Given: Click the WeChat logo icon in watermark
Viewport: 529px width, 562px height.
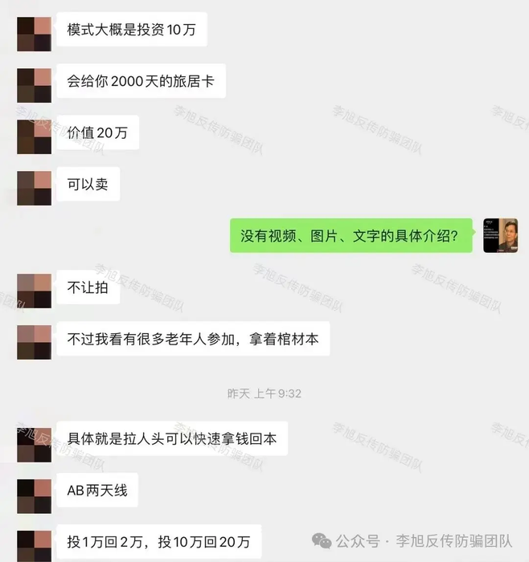Looking at the screenshot, I should click(x=322, y=541).
